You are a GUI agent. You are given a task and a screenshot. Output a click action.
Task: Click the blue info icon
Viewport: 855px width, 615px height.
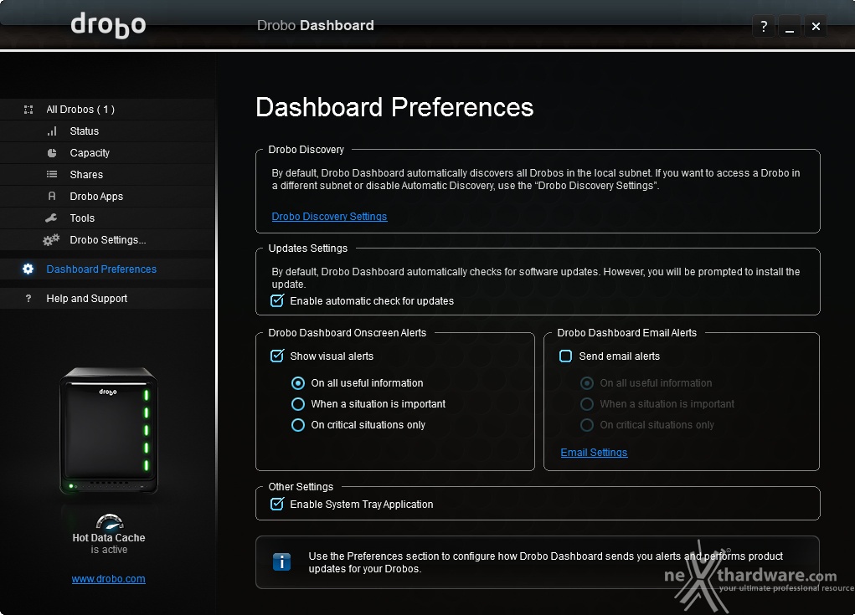[281, 561]
